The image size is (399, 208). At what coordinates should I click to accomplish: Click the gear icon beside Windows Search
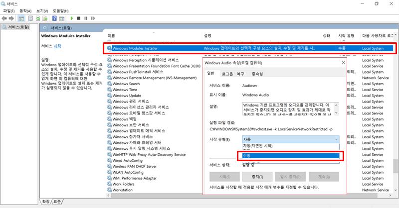pyautogui.click(x=109, y=84)
